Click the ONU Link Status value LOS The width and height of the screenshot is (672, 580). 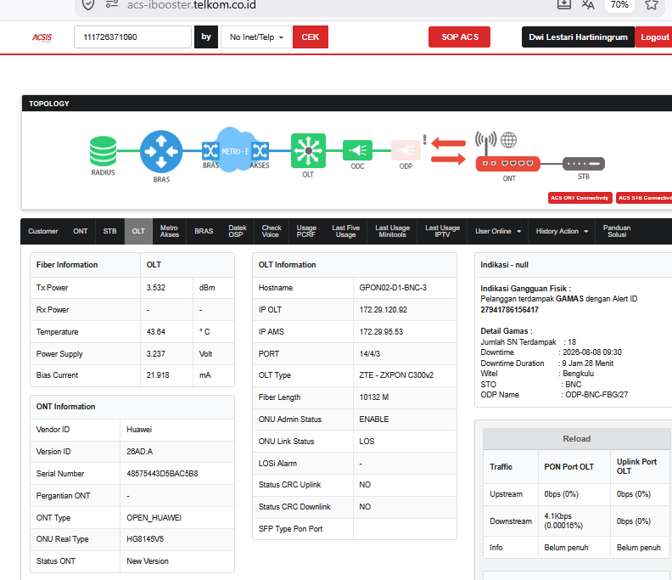point(367,442)
